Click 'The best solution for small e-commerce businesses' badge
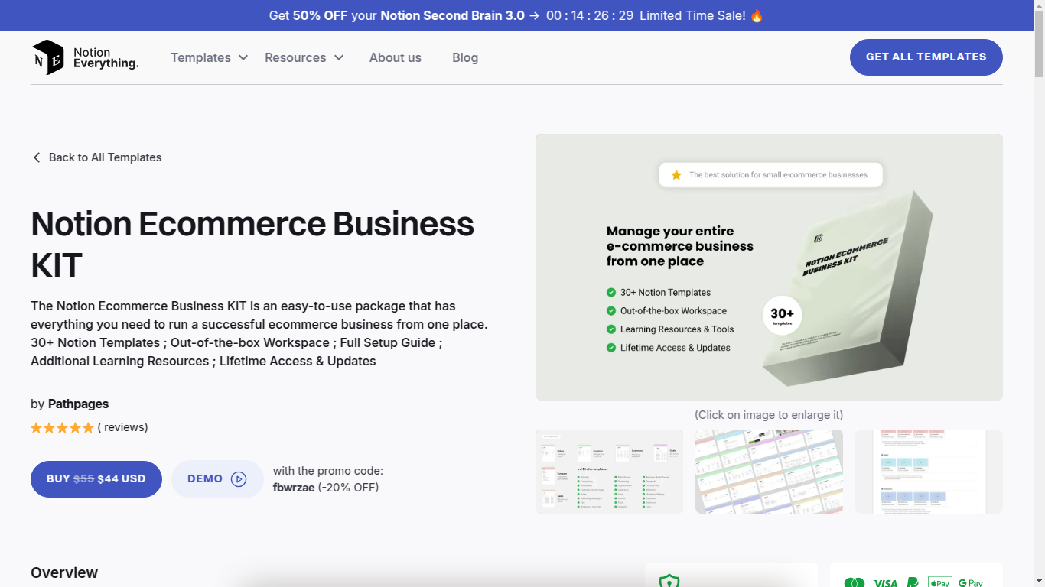1045x587 pixels. pos(770,175)
